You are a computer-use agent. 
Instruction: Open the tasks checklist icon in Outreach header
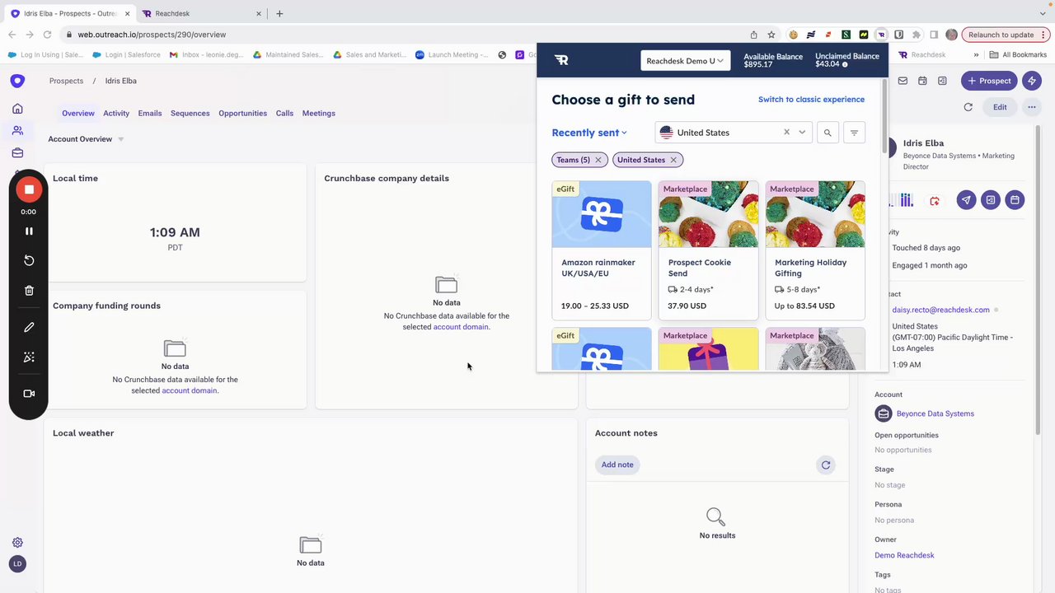942,81
